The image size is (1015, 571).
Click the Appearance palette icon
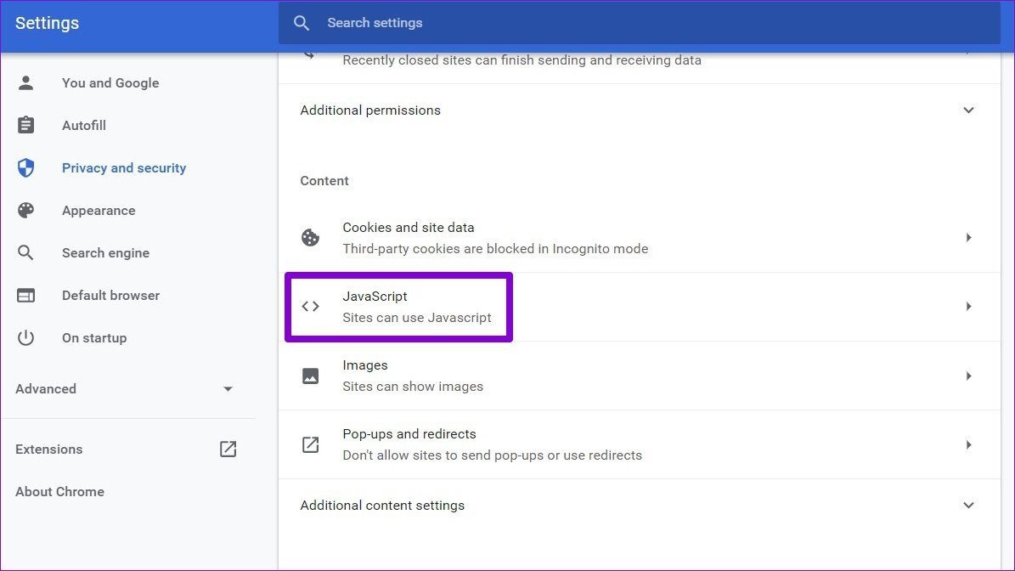coord(25,211)
